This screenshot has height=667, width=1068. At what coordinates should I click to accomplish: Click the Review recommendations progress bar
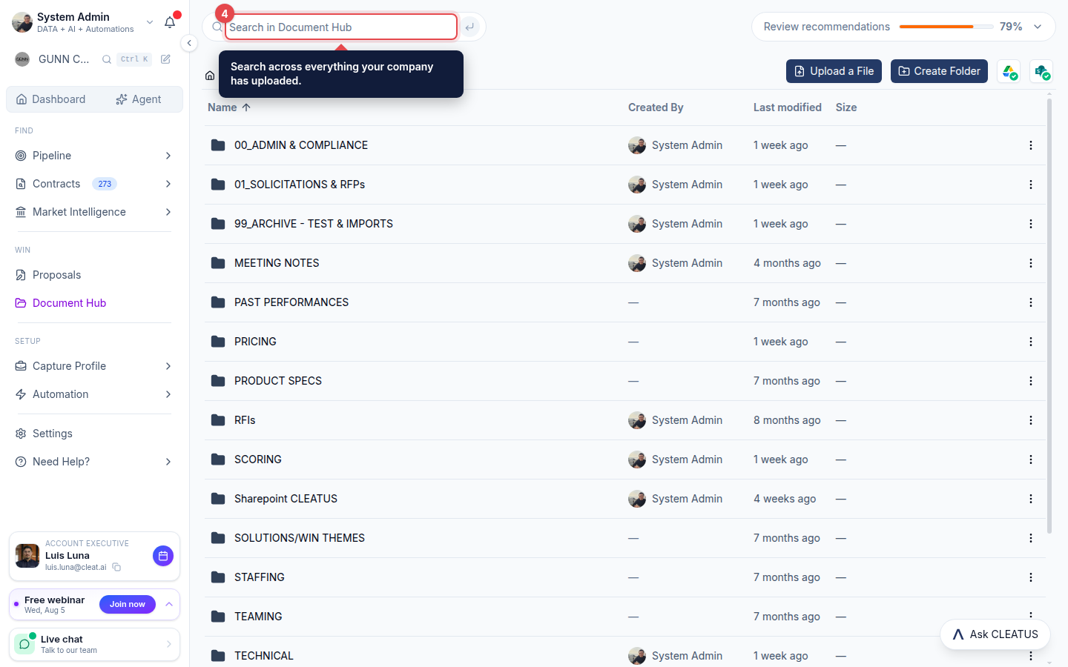click(946, 27)
